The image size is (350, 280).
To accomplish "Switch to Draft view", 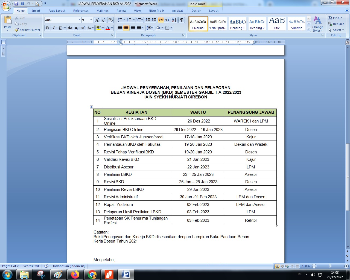I will point(297,266).
